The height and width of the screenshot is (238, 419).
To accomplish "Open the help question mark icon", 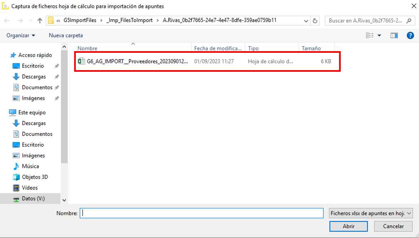I will [x=410, y=35].
